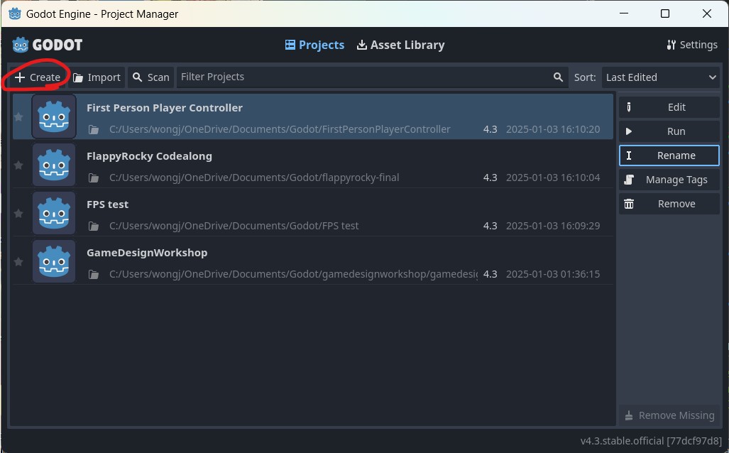Screen dimensions: 729x453
Task: Click the folder icon next to FPS test path
Action: (x=94, y=226)
